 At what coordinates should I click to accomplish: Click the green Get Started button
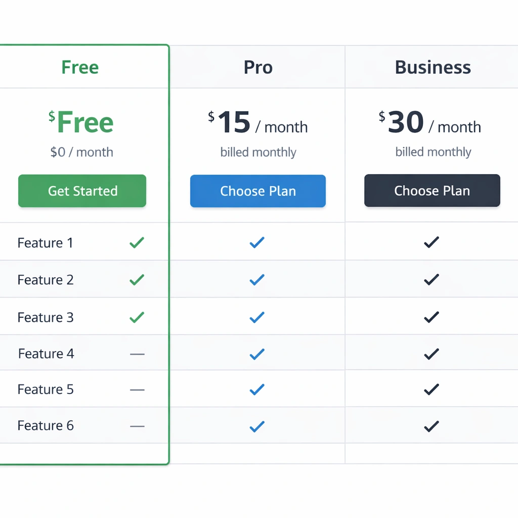coord(82,191)
